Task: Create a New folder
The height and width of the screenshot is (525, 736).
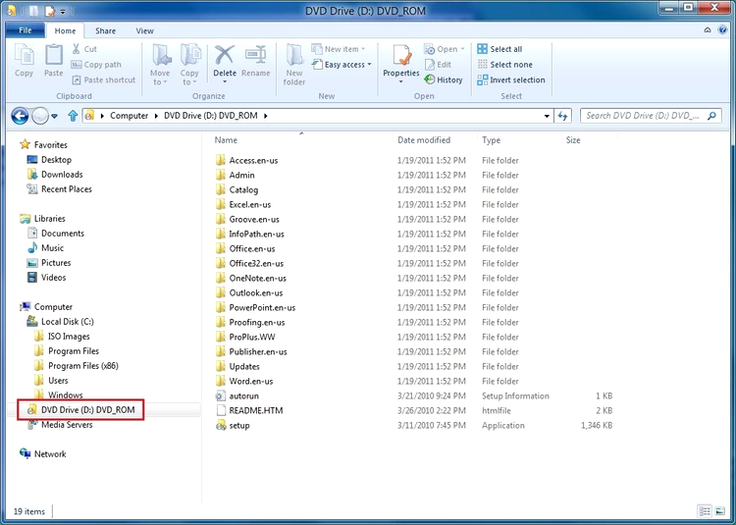Action: coord(294,65)
